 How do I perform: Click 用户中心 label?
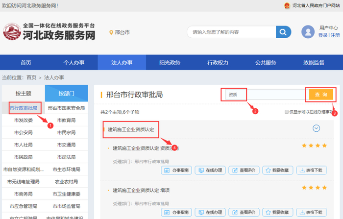tap(329, 27)
